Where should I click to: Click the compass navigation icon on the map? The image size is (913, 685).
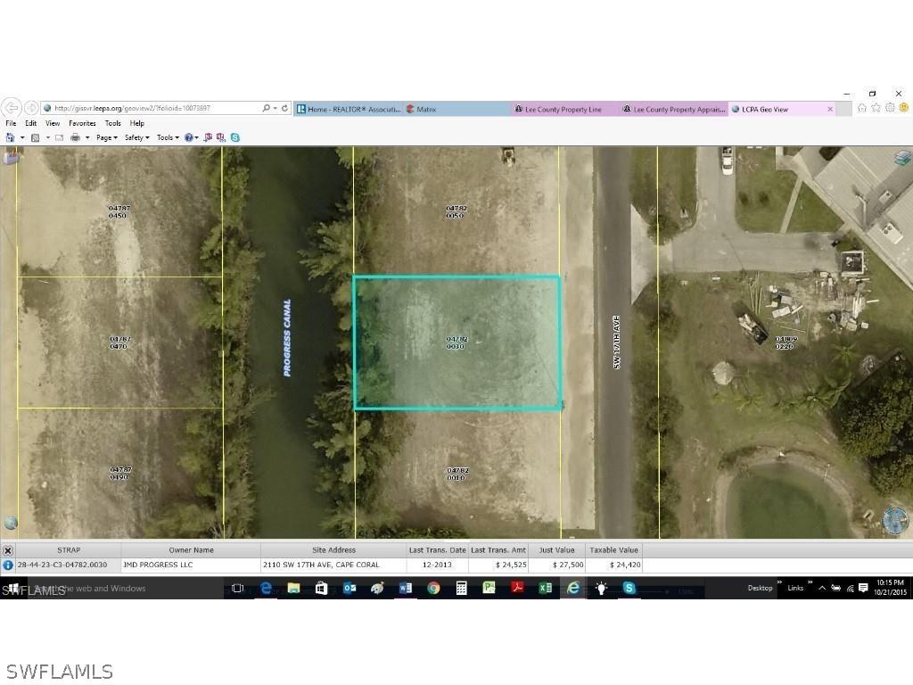(x=894, y=517)
